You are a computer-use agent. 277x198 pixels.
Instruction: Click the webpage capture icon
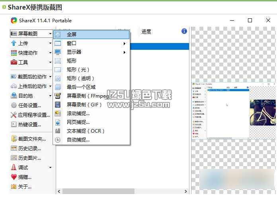pyautogui.click(x=58, y=122)
